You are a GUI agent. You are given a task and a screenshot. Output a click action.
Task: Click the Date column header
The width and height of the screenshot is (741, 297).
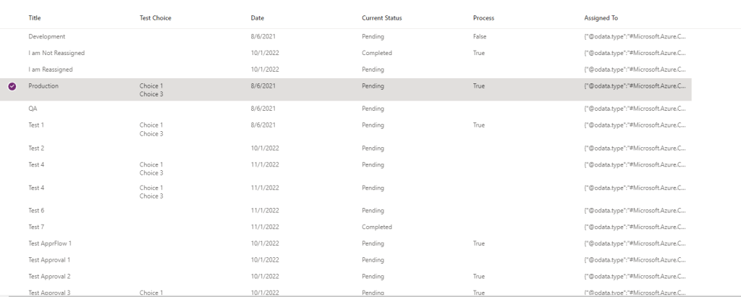258,17
